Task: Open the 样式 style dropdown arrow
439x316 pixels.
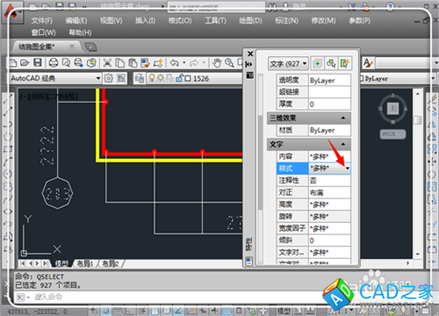Action: click(347, 169)
